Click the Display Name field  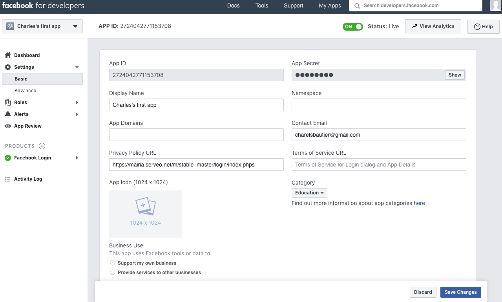pos(196,105)
